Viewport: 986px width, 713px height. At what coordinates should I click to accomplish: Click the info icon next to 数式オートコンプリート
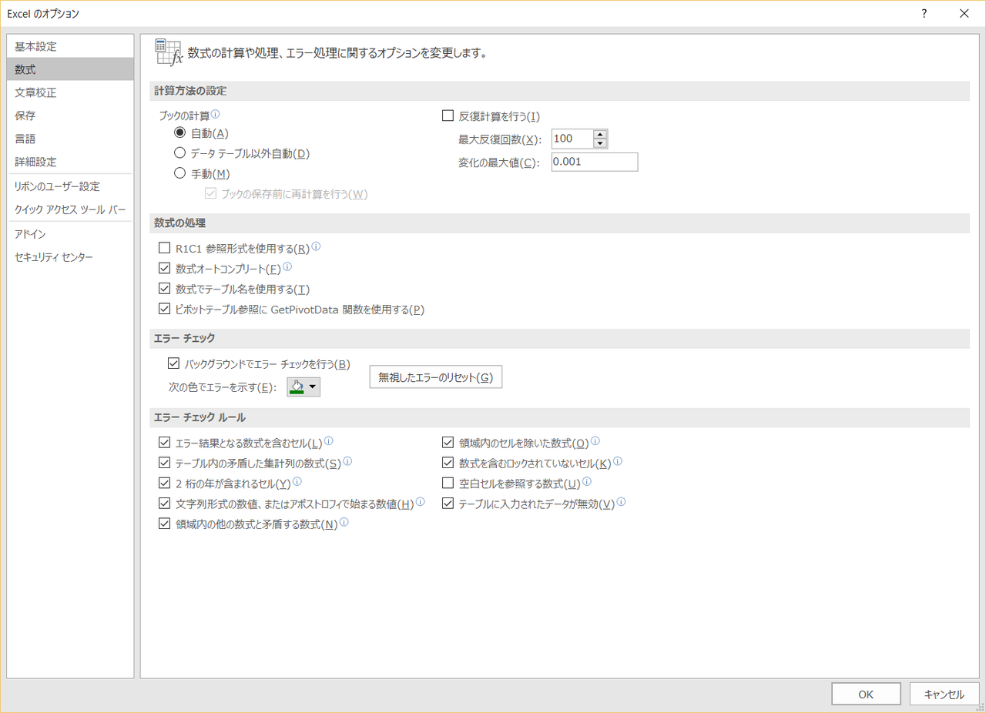click(x=288, y=268)
